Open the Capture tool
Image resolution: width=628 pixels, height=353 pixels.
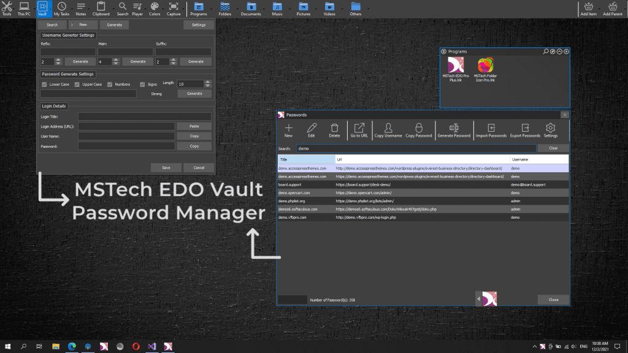click(x=174, y=8)
